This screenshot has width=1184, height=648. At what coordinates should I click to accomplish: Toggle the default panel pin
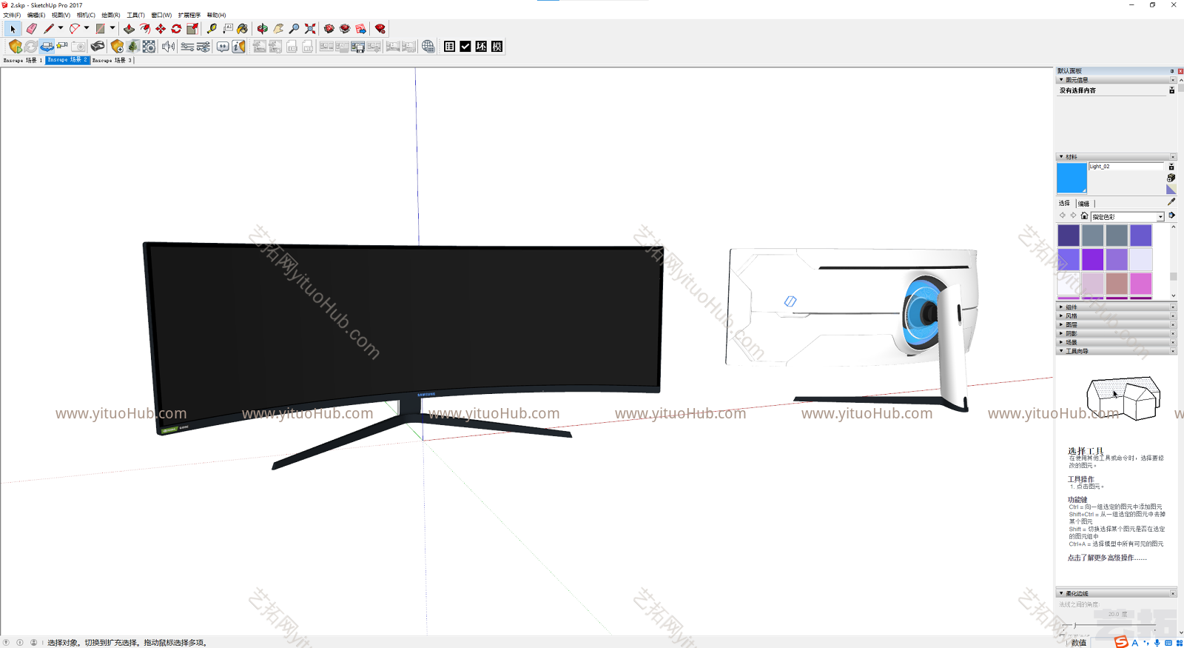[x=1171, y=71]
